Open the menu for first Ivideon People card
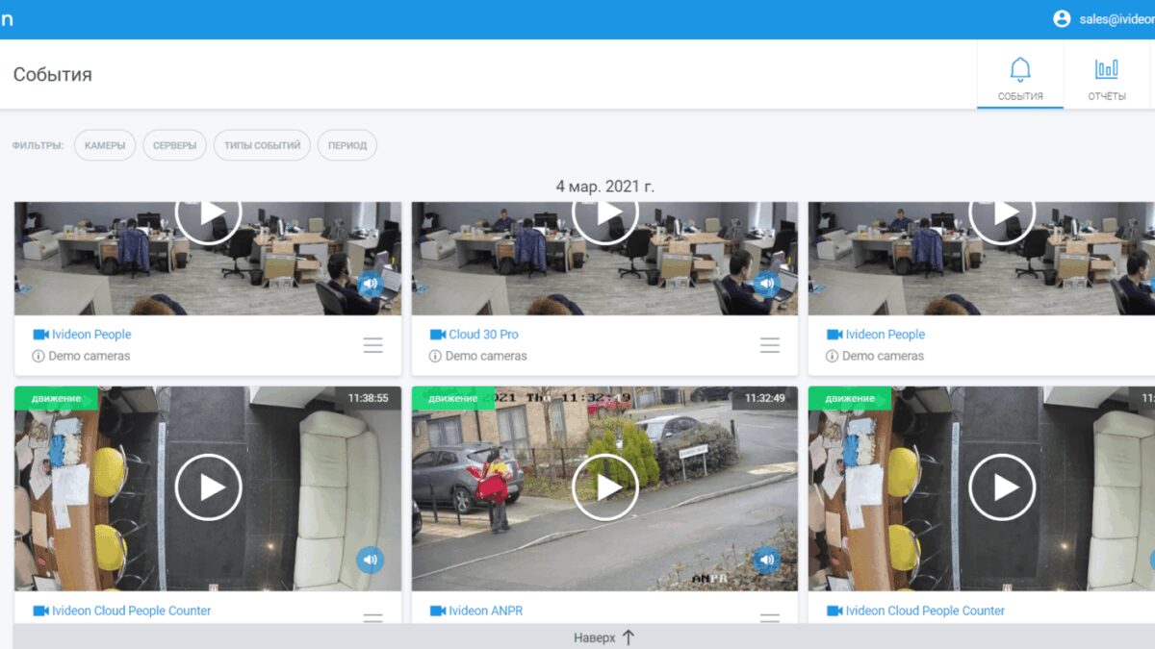The height and width of the screenshot is (649, 1155). (x=373, y=345)
